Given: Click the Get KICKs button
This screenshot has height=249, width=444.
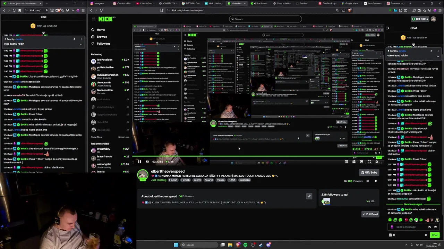Looking at the screenshot, I should click(420, 19).
